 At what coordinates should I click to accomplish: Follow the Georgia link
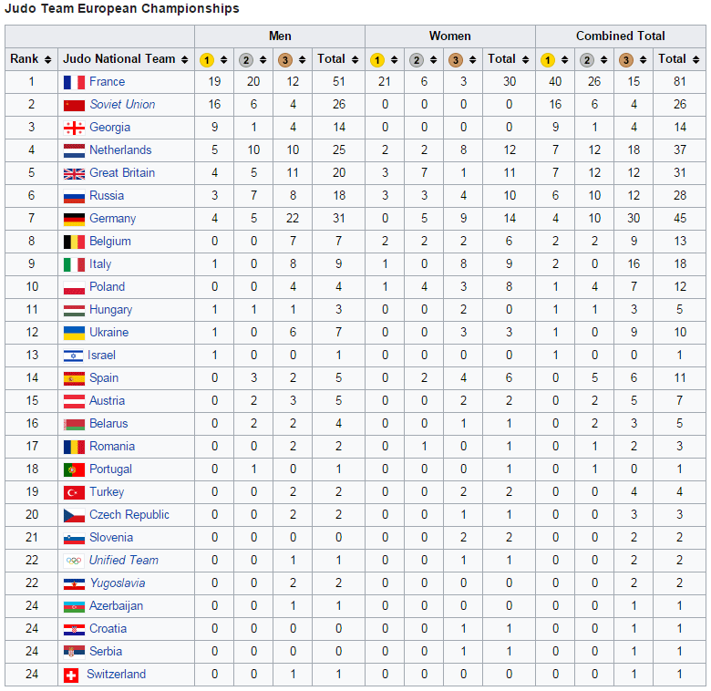pos(109,128)
